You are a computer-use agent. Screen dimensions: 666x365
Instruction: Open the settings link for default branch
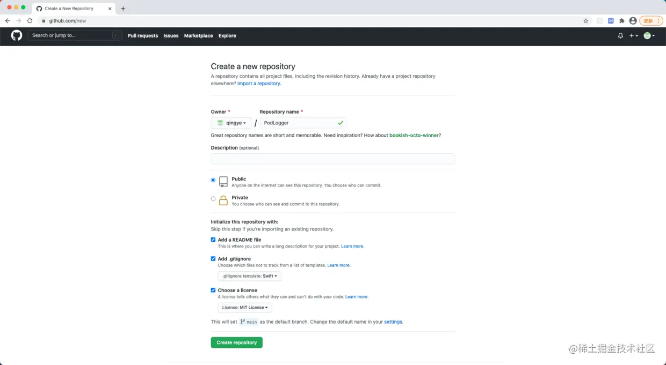coord(393,322)
